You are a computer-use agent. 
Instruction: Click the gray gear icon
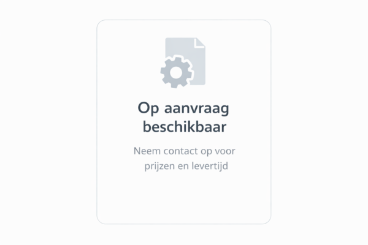coord(176,72)
